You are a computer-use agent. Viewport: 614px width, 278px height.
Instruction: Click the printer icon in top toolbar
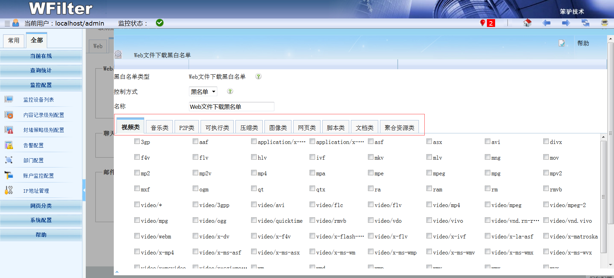click(604, 23)
